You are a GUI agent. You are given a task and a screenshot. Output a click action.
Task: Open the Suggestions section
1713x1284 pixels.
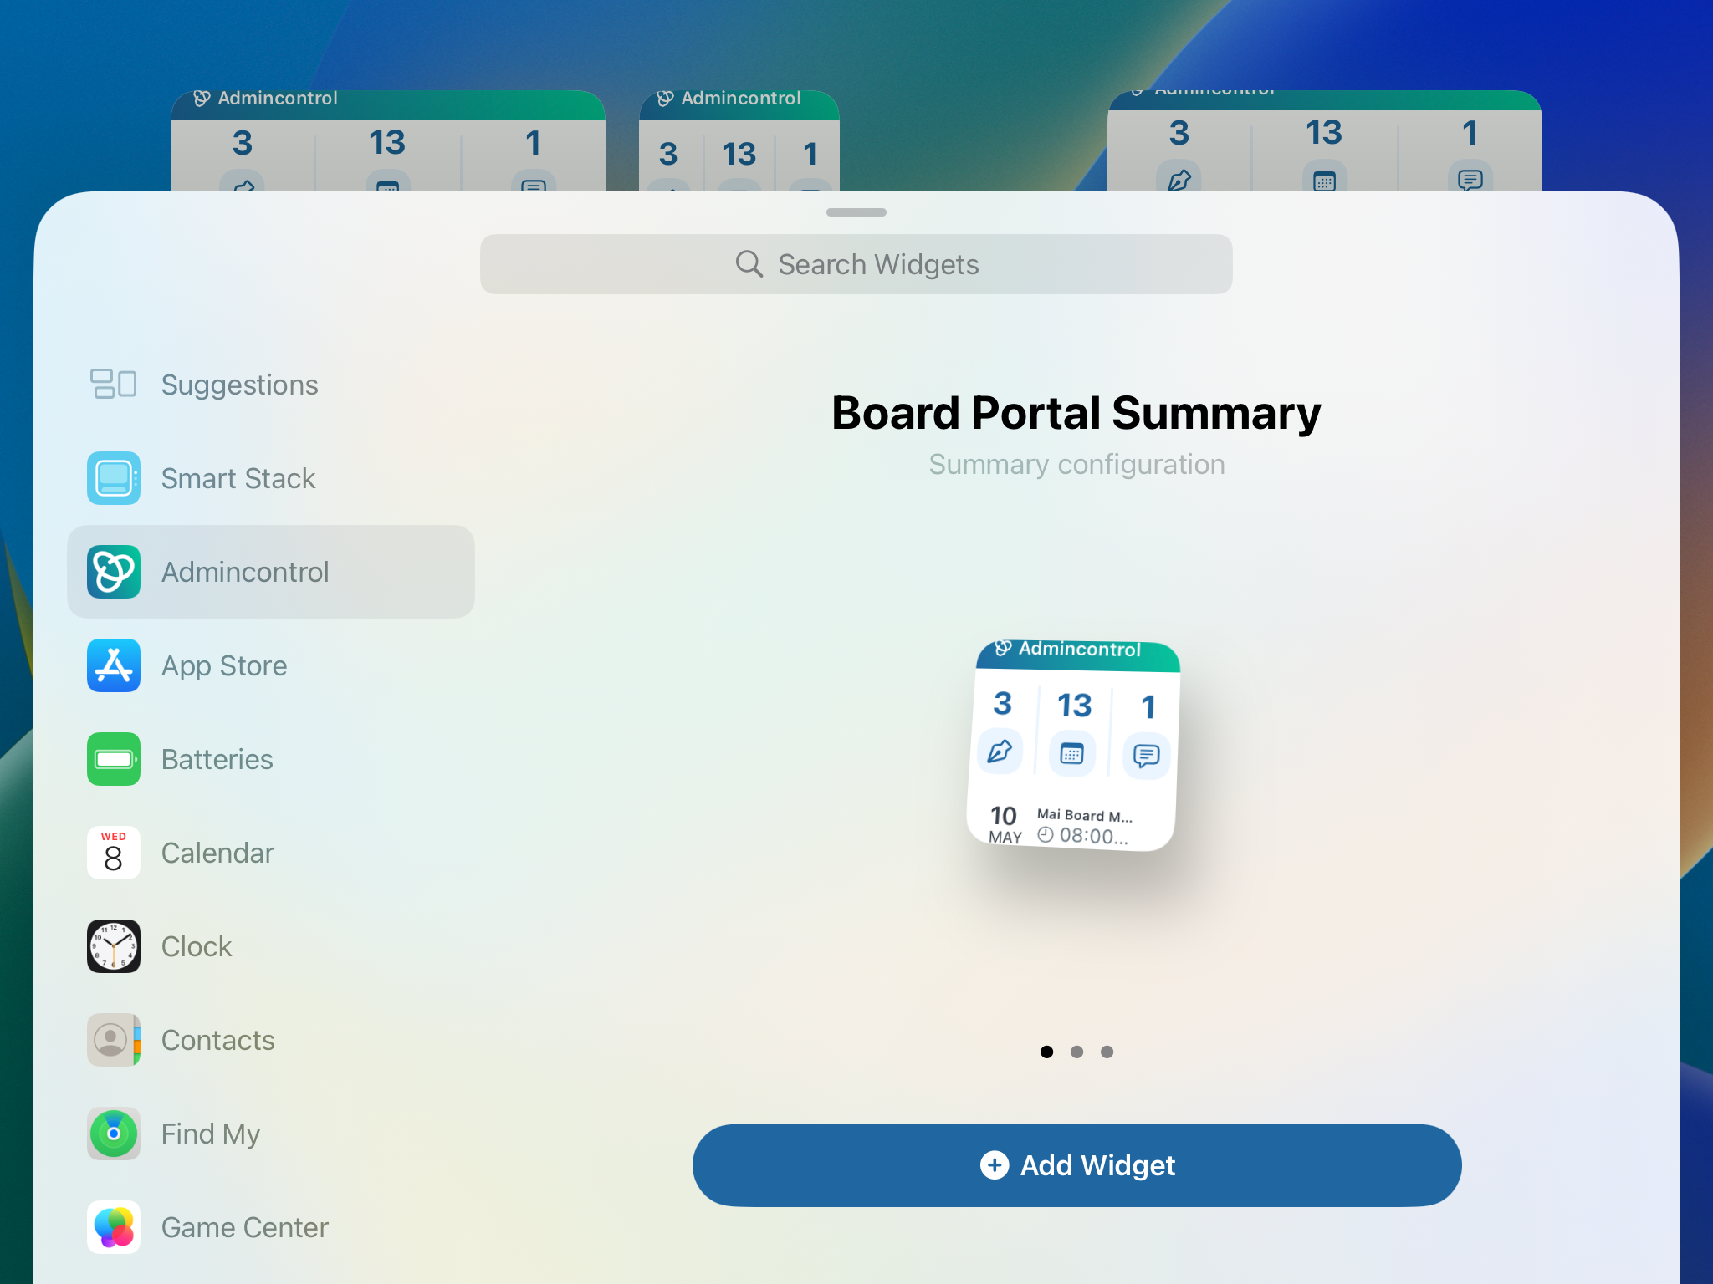271,385
